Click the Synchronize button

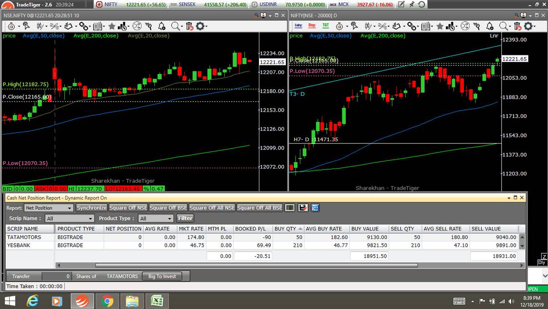click(x=92, y=208)
